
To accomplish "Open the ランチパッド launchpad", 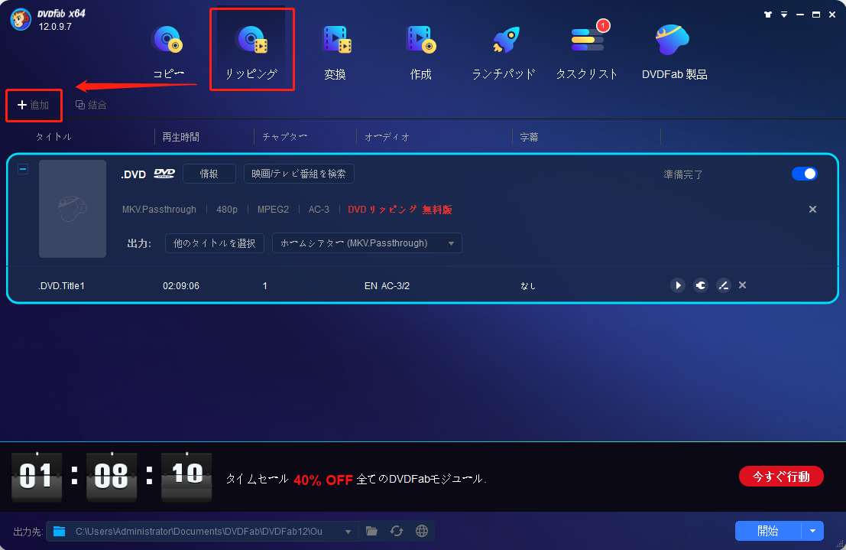I will pyautogui.click(x=504, y=52).
